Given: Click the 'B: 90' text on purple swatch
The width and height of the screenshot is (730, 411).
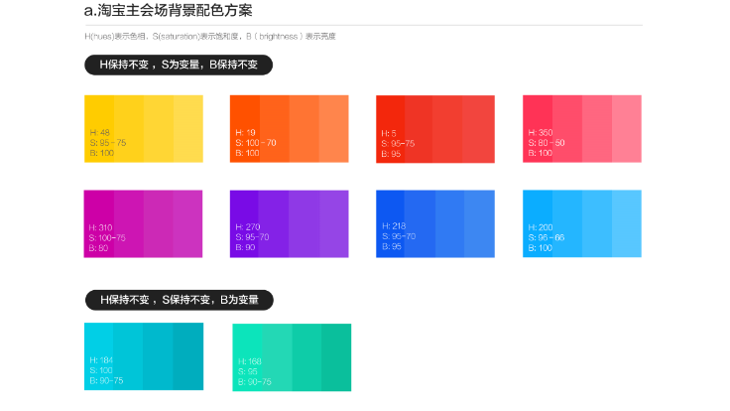Looking at the screenshot, I should [x=245, y=247].
